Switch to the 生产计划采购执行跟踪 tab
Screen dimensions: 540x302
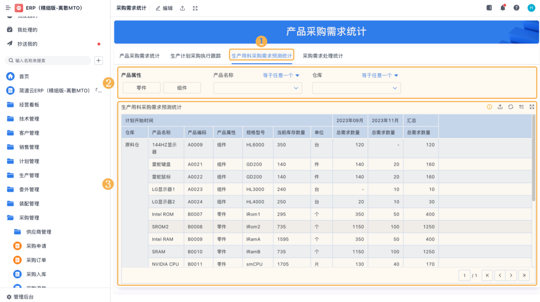195,56
